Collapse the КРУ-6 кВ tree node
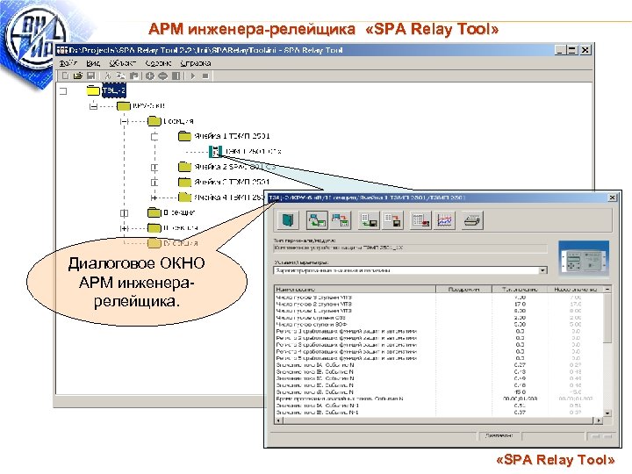Image resolution: width=632 pixels, height=474 pixels. [x=94, y=106]
